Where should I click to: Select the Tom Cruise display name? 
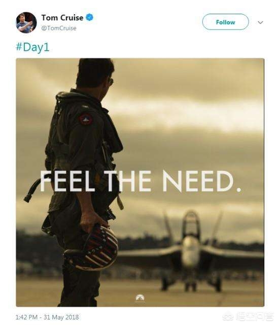62,18
